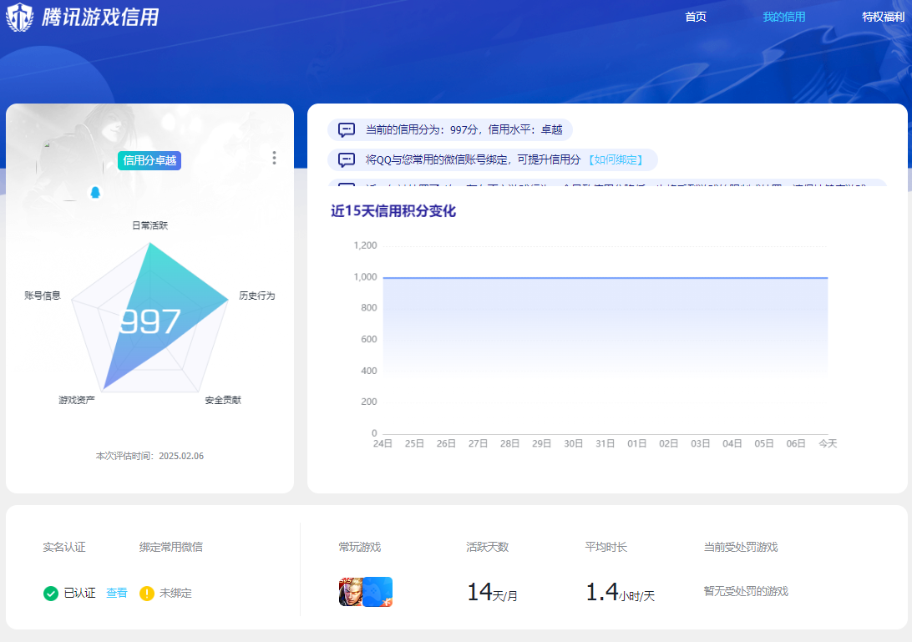The image size is (912, 642).
Task: Click the 信用分卓越 badge
Action: coord(149,160)
